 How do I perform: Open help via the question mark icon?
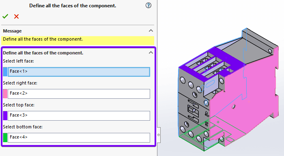point(148,5)
